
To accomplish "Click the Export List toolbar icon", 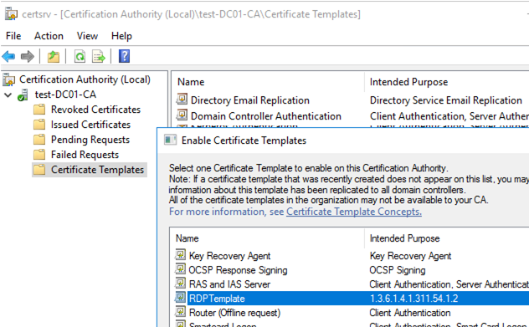I will click(x=99, y=56).
